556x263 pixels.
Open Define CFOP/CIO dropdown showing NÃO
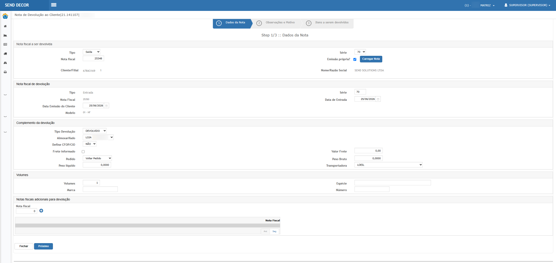90,144
